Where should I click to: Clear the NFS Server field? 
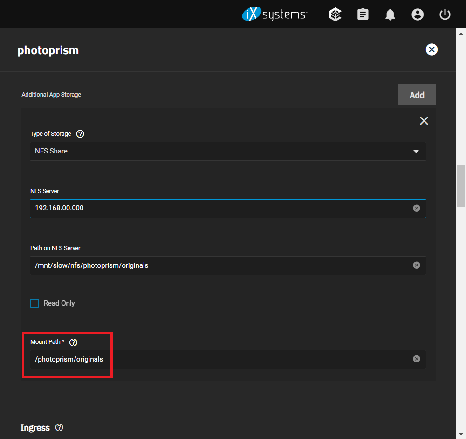tap(416, 209)
